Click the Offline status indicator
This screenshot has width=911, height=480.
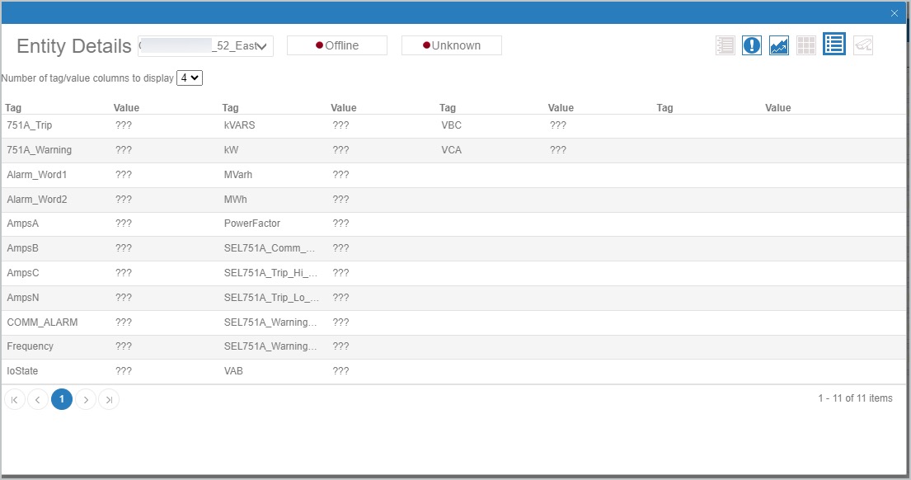(337, 45)
